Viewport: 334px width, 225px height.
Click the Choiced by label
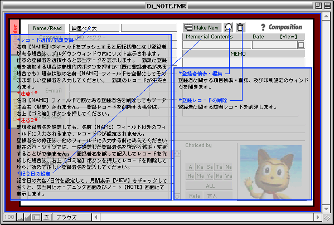(199, 145)
